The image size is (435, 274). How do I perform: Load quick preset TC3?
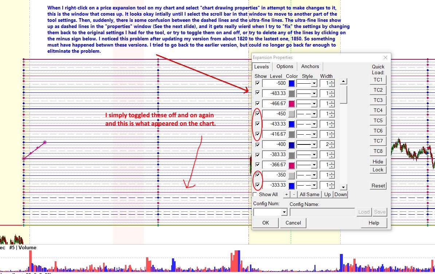click(378, 100)
